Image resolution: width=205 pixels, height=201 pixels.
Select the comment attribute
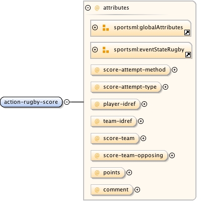click(112, 189)
